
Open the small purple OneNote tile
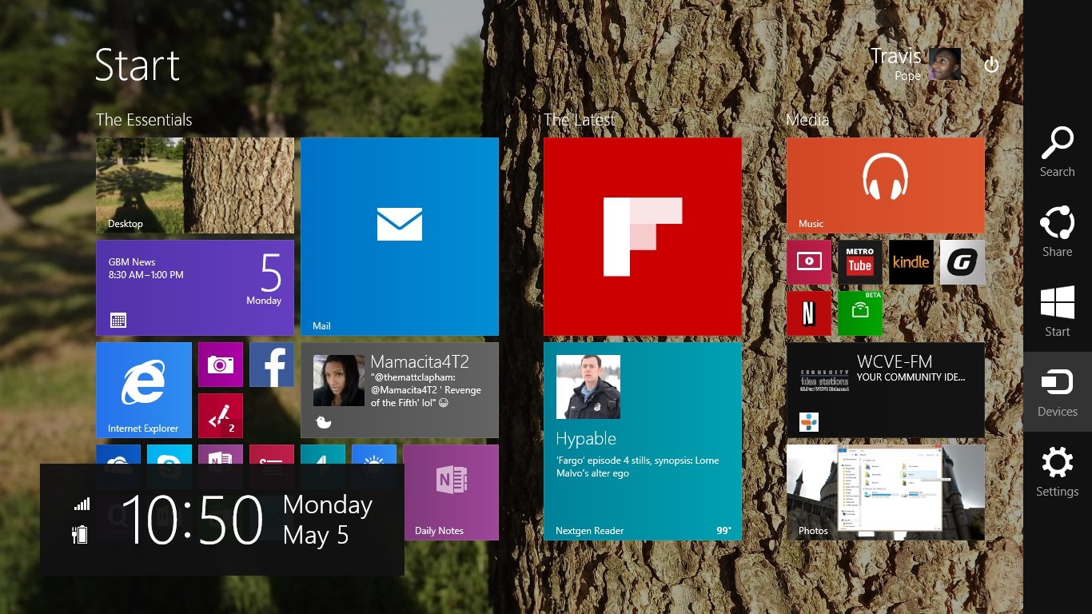pyautogui.click(x=221, y=454)
